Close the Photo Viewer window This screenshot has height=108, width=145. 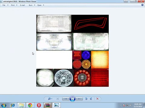[x=141, y=1]
